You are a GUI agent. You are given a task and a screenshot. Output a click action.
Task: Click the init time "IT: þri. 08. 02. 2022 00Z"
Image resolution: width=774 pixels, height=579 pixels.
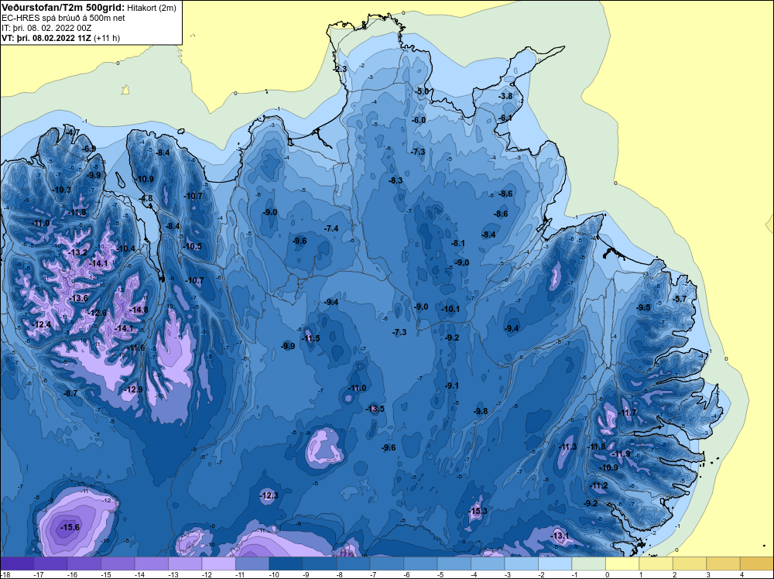[x=46, y=28]
